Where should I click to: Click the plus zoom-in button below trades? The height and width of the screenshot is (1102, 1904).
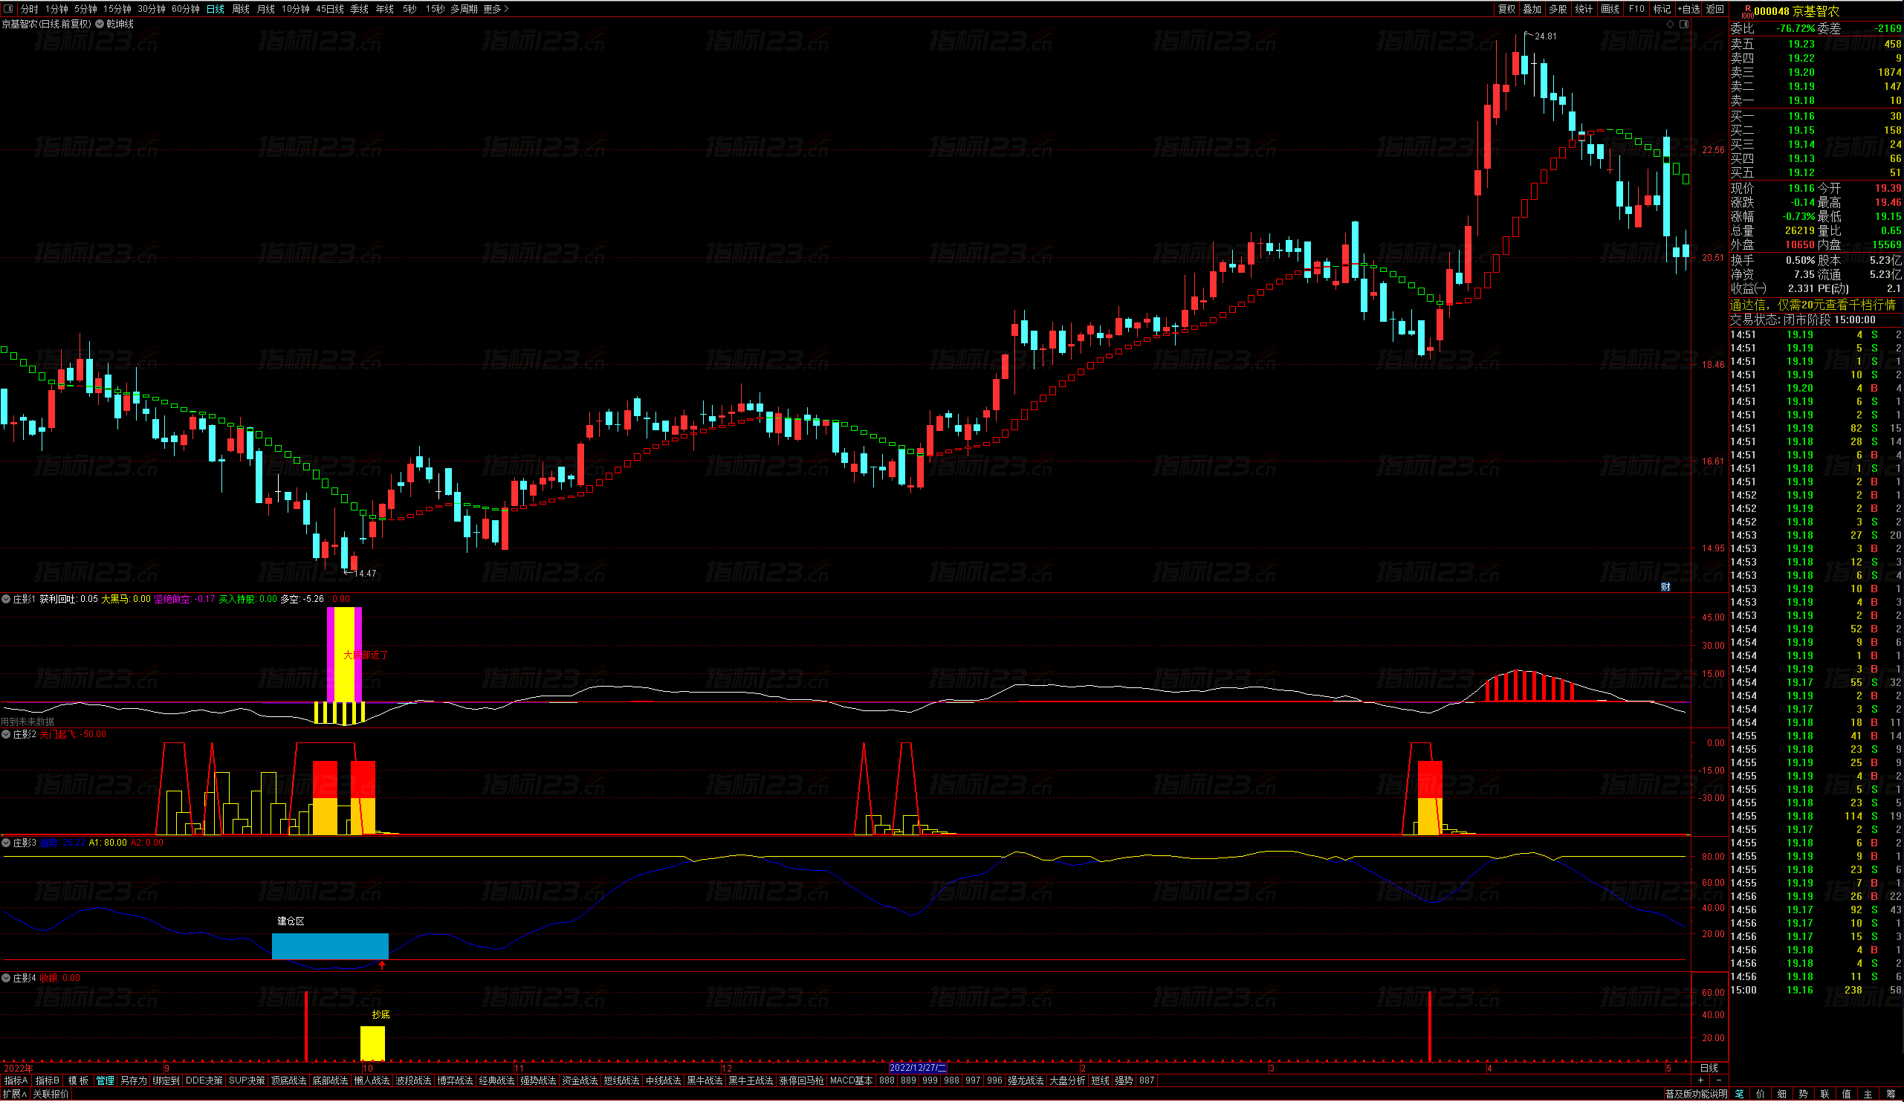pos(1700,1082)
